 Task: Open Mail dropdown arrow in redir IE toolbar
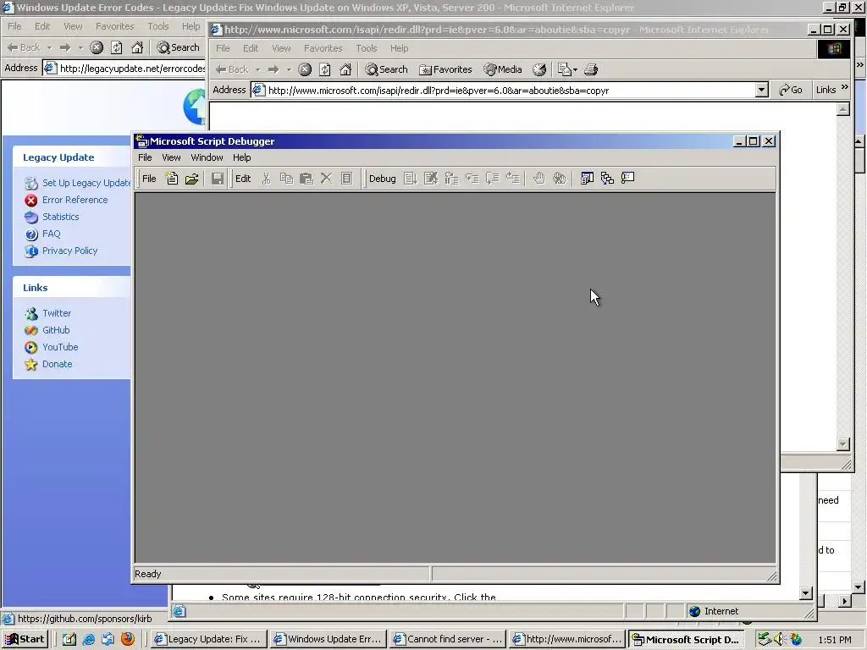point(575,69)
